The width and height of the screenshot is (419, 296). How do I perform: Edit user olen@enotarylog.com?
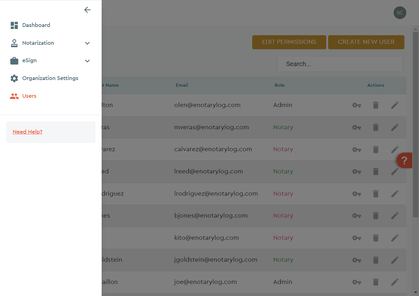click(x=395, y=105)
